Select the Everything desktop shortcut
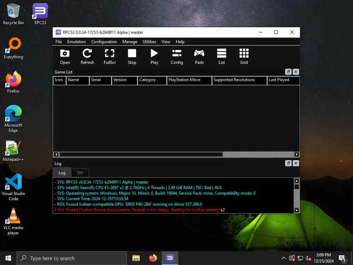This screenshot has width=353, height=265. point(13,48)
